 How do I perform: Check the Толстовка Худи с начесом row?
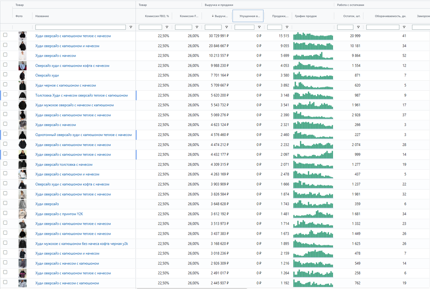coord(5,94)
